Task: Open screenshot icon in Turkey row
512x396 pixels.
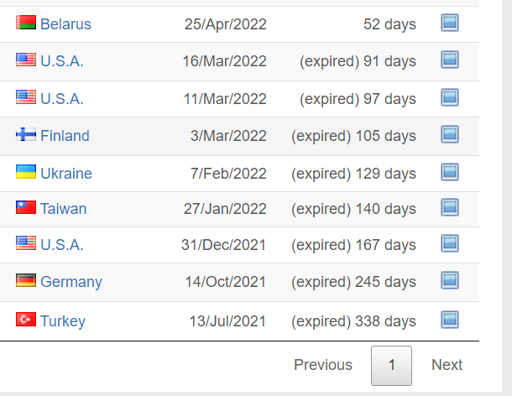Action: click(x=450, y=320)
